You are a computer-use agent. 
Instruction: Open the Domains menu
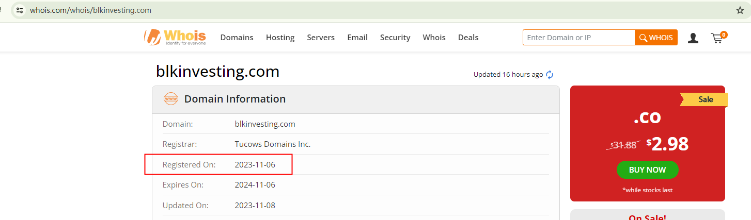click(237, 38)
